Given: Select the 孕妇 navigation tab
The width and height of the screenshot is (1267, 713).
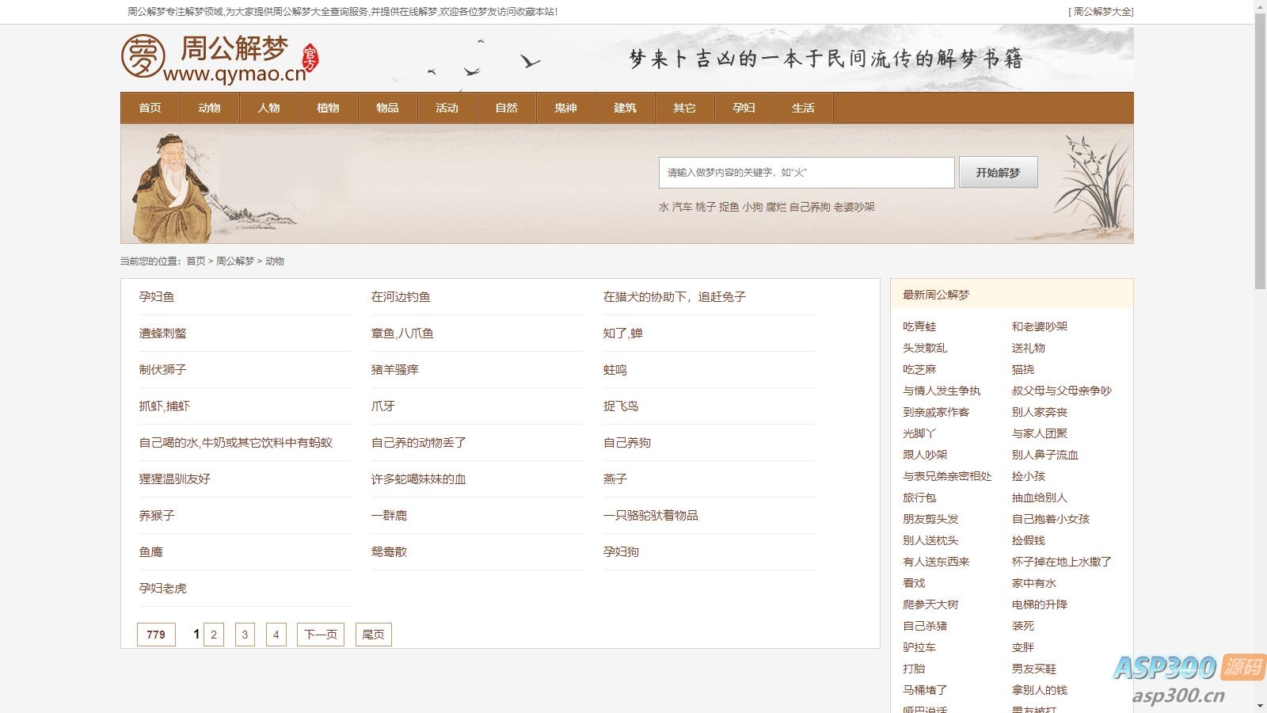Looking at the screenshot, I should click(x=744, y=108).
